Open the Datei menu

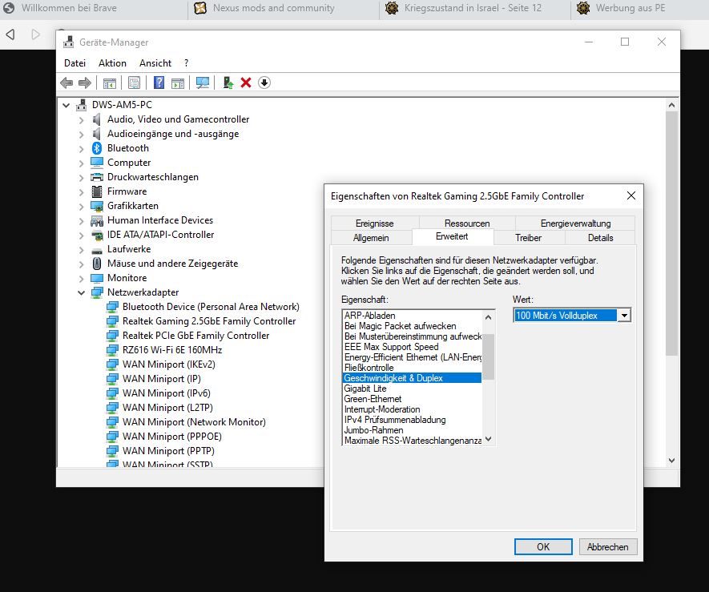(x=75, y=62)
